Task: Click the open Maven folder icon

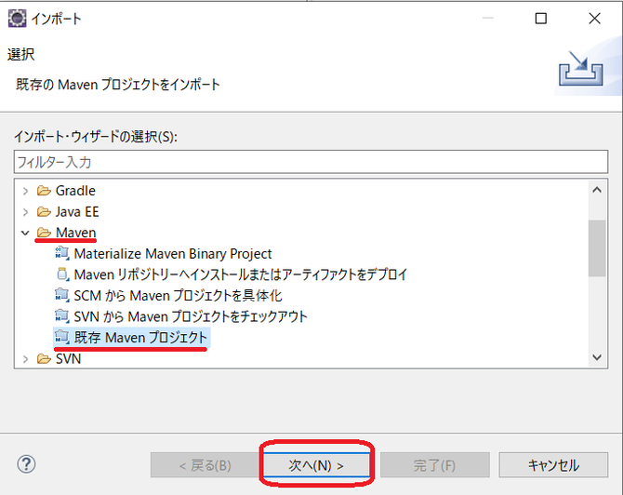Action: tap(44, 233)
